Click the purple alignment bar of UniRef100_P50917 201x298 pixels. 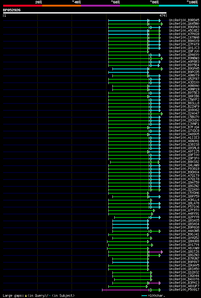coord(126,290)
